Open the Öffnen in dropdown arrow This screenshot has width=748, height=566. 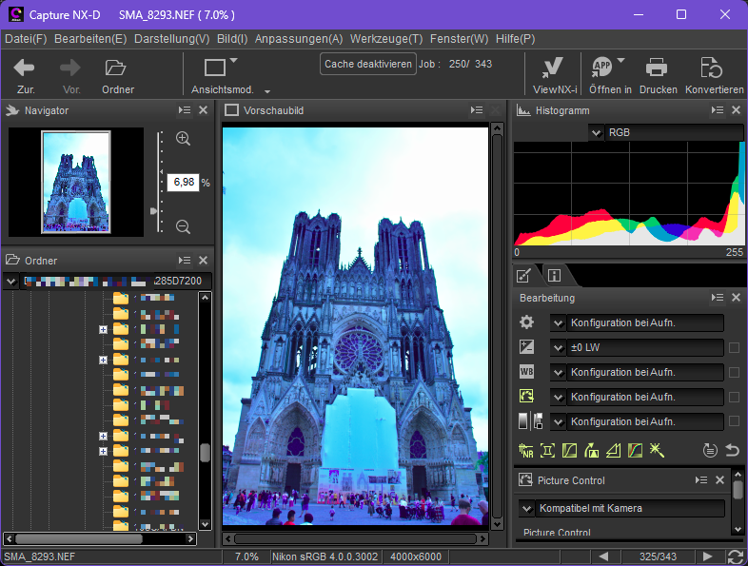(620, 61)
